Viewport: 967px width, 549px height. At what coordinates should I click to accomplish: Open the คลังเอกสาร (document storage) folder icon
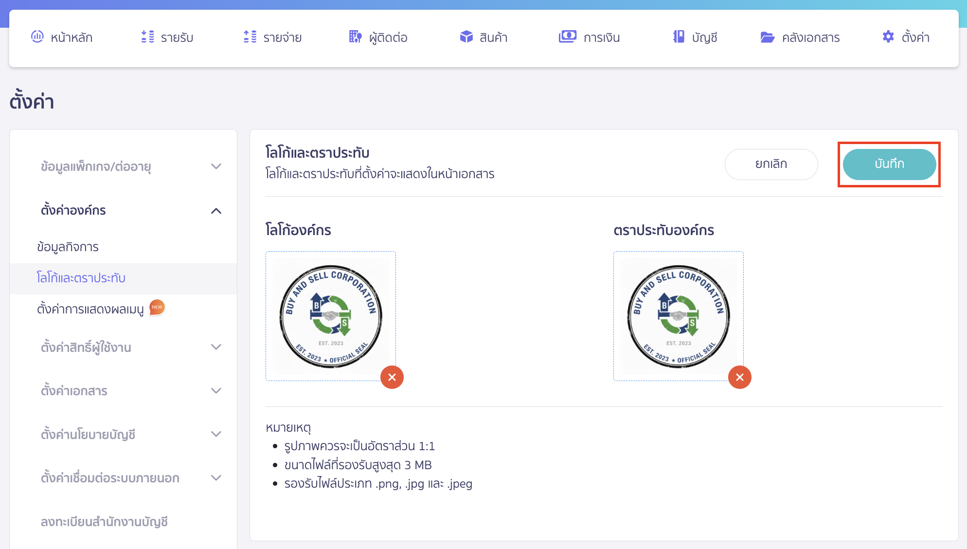(x=767, y=37)
